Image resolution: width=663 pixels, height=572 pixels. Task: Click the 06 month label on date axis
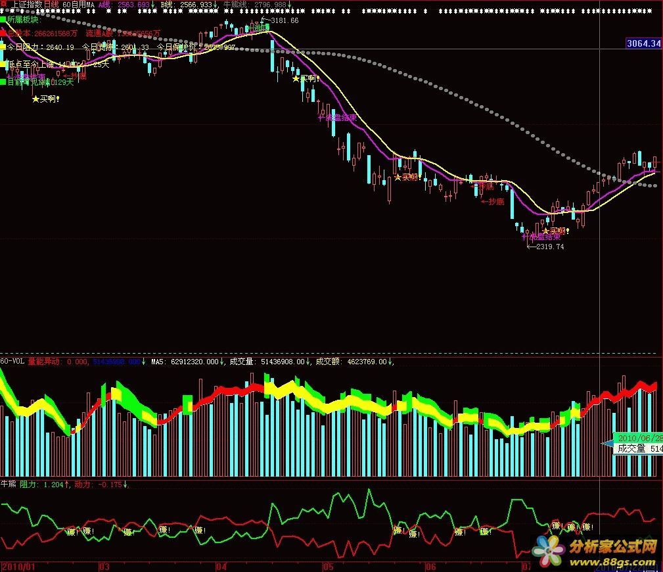point(431,567)
